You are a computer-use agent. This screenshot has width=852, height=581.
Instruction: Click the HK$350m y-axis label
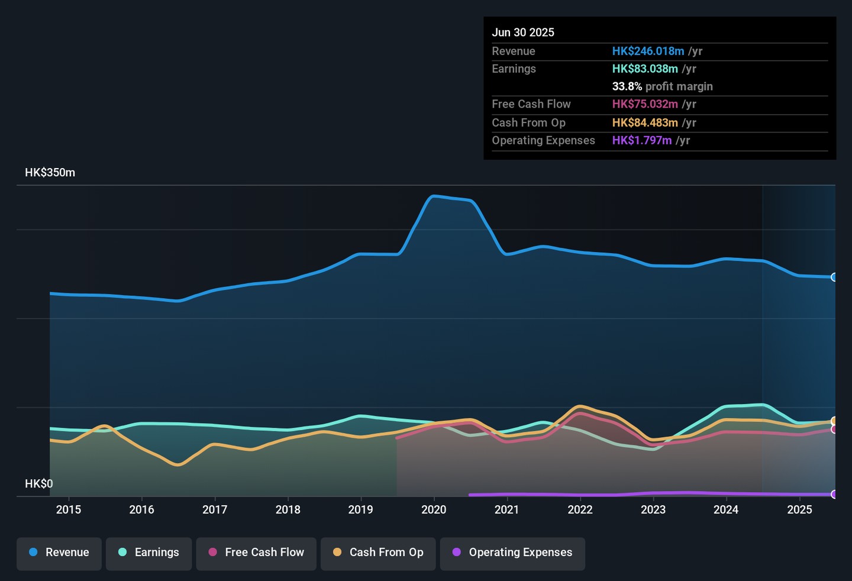click(50, 173)
